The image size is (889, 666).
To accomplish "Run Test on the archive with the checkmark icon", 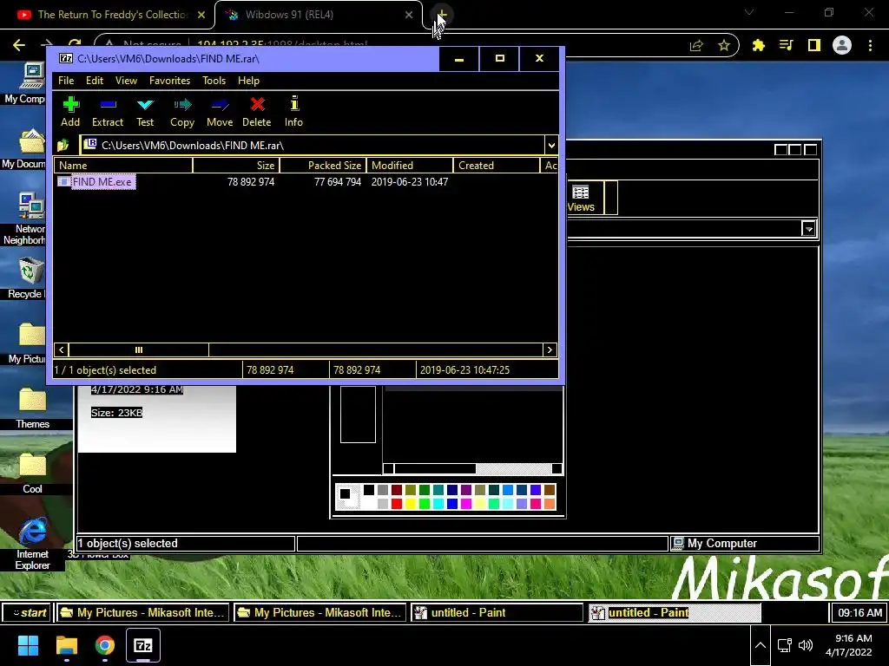I will click(x=145, y=104).
